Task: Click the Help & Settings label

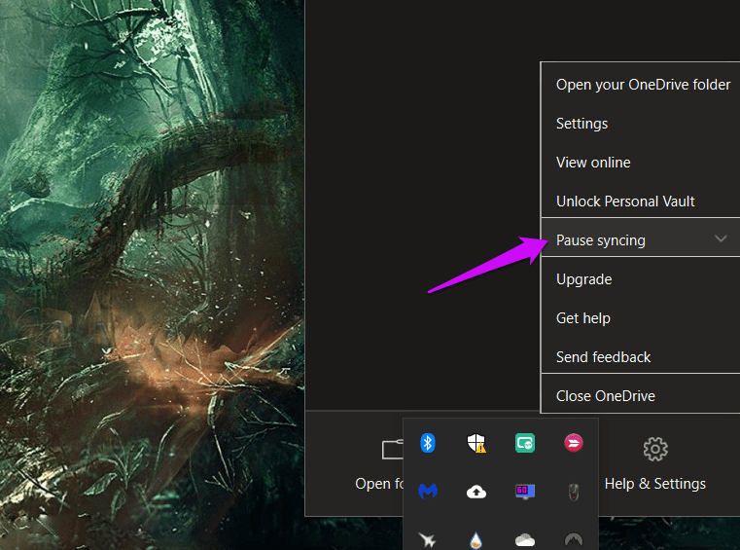Action: [655, 484]
